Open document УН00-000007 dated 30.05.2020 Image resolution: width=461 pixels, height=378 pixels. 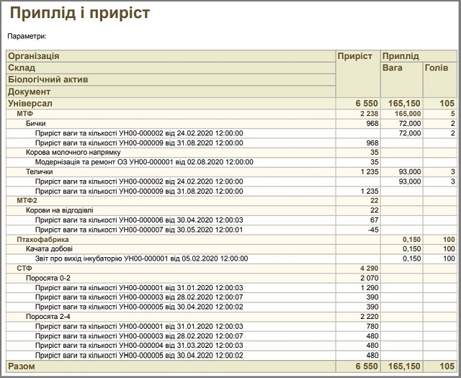coord(139,230)
